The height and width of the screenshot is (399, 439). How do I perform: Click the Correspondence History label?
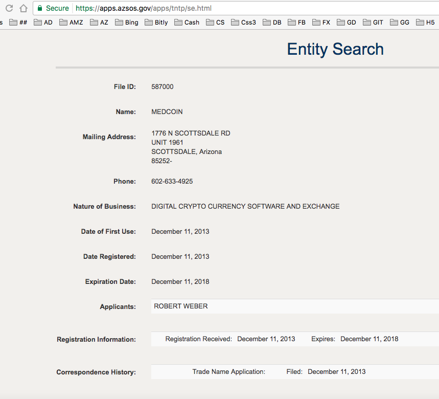96,372
